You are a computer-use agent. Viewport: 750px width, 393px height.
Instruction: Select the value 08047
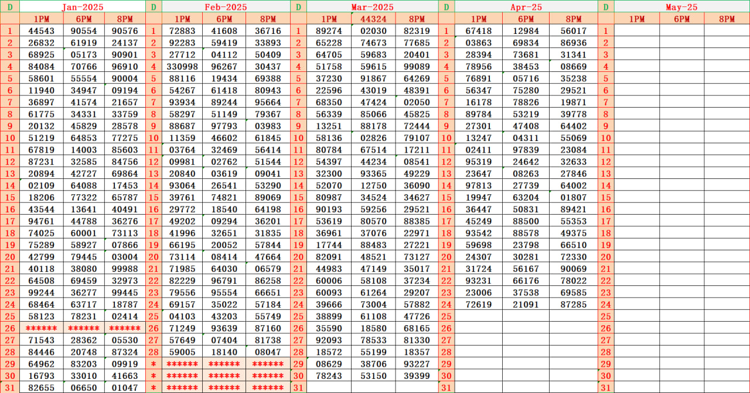click(268, 352)
